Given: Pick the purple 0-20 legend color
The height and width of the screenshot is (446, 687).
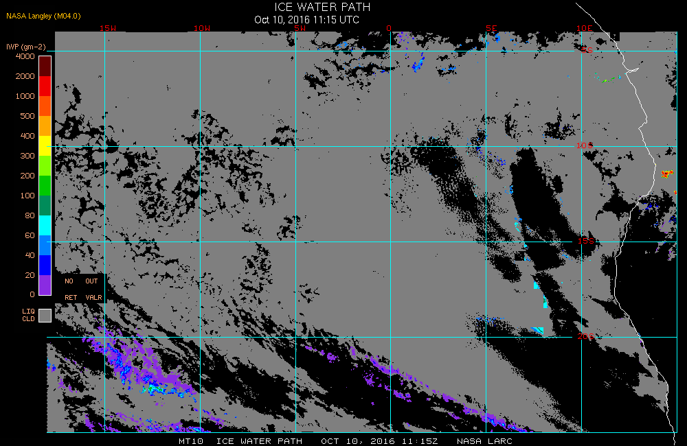Looking at the screenshot, I should point(45,285).
